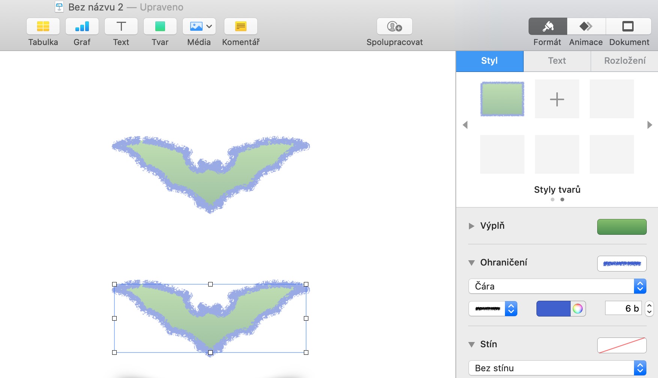This screenshot has height=378, width=658.
Task: Click the green Výplň fill swatch
Action: (x=622, y=227)
